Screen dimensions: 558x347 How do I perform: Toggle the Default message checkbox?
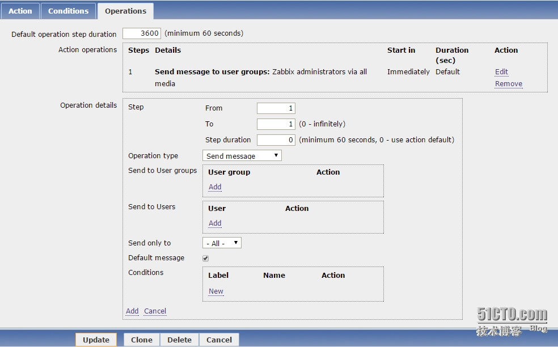pyautogui.click(x=206, y=259)
